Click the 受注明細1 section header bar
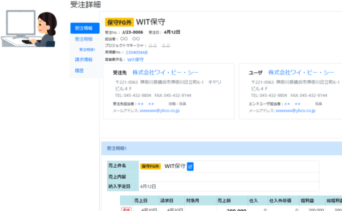The width and height of the screenshot is (342, 211). click(x=222, y=148)
